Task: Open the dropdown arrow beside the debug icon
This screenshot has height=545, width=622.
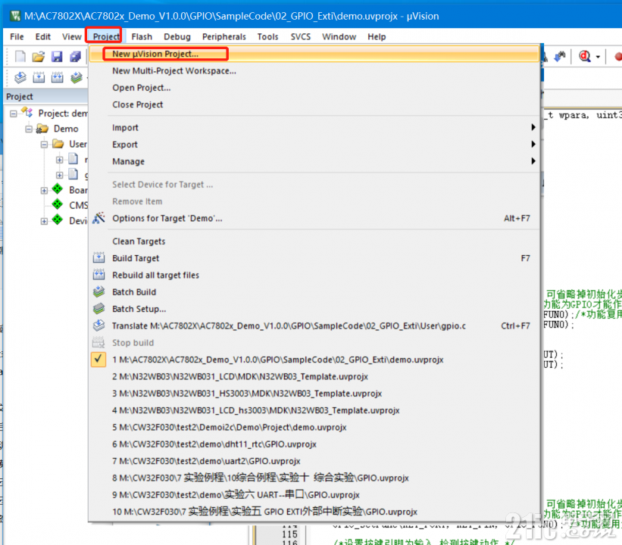Action: click(598, 57)
